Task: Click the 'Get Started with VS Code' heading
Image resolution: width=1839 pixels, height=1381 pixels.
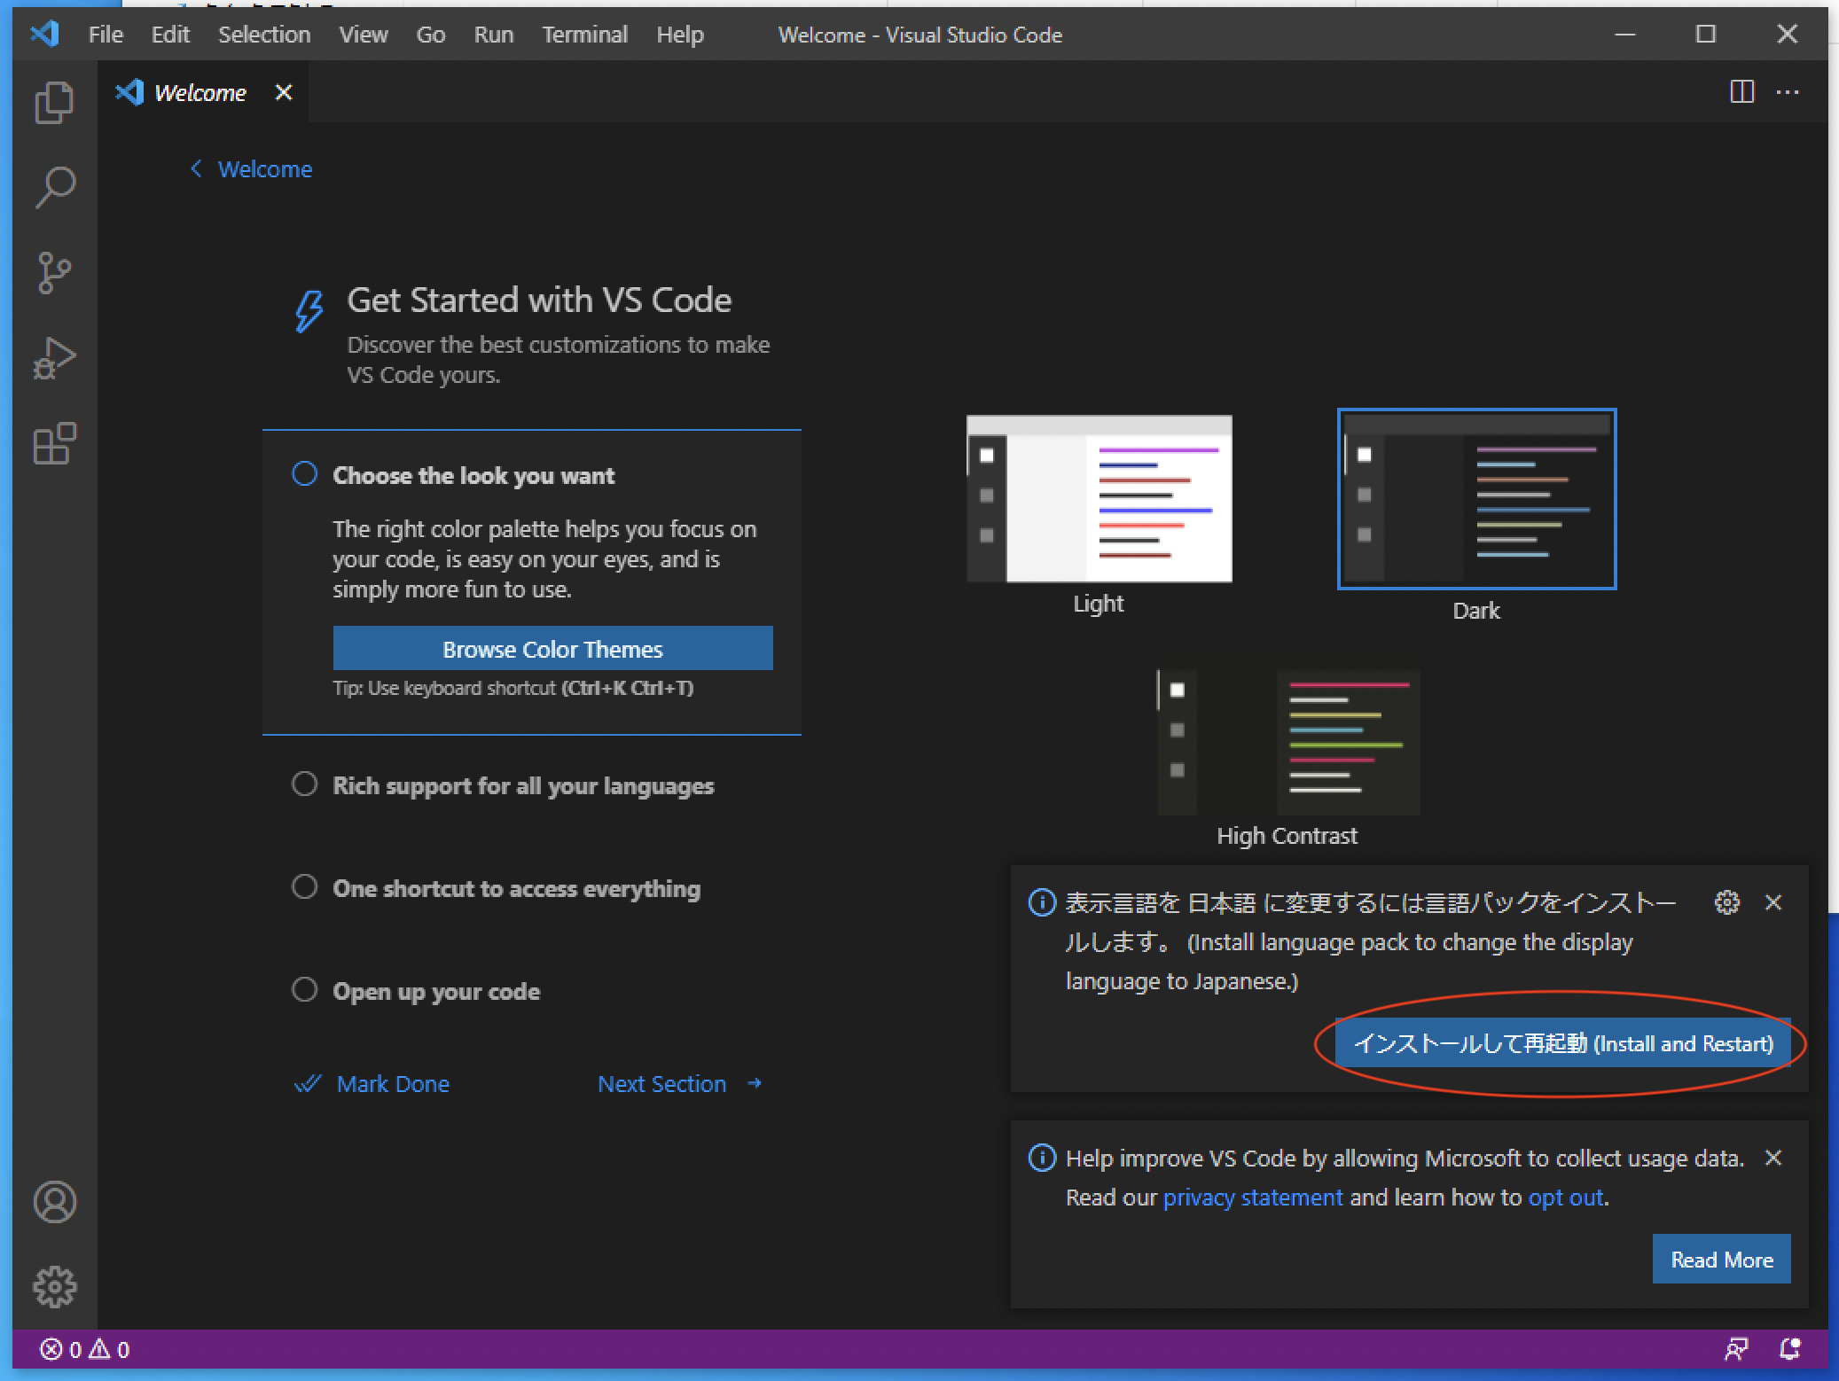Action: (x=539, y=300)
